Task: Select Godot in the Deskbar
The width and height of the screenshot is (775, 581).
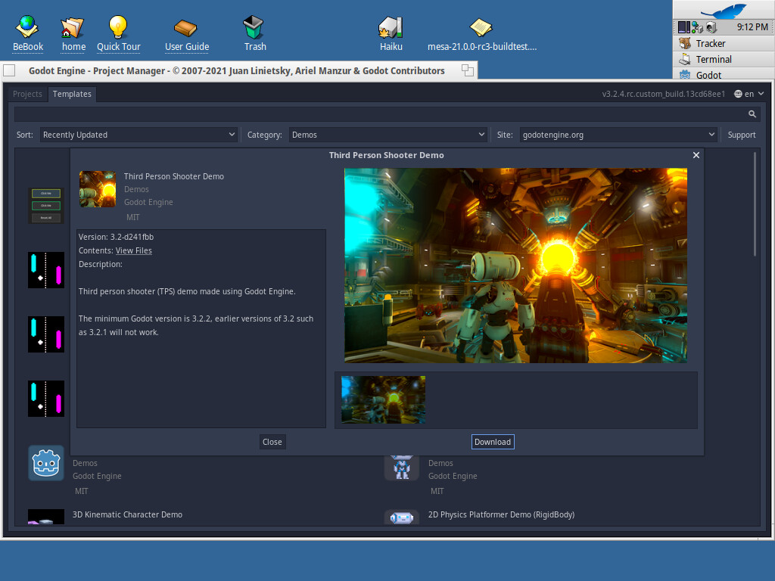Action: click(724, 75)
